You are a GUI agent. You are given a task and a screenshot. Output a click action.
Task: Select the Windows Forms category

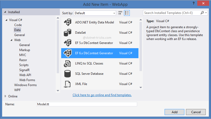[25, 85]
